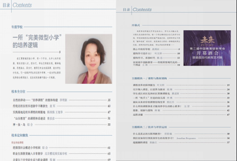Select the 校本全方位 section heading

click(18, 91)
